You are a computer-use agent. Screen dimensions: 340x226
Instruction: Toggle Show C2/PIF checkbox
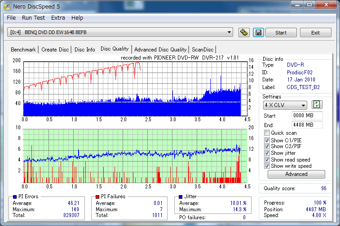click(x=267, y=146)
